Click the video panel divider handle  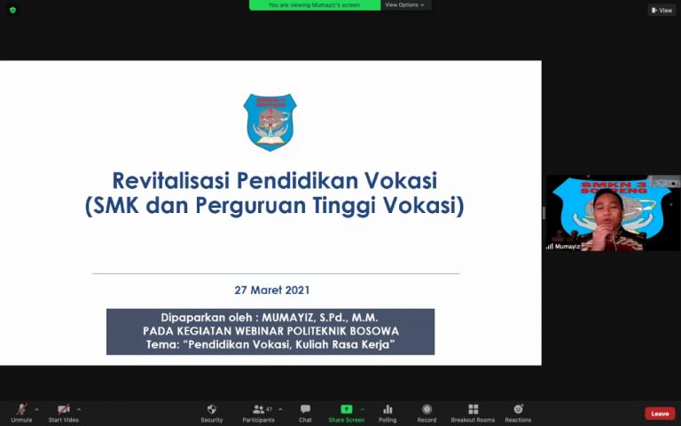point(544,213)
